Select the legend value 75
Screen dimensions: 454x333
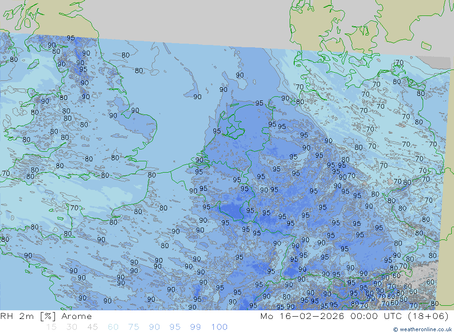click(134, 327)
